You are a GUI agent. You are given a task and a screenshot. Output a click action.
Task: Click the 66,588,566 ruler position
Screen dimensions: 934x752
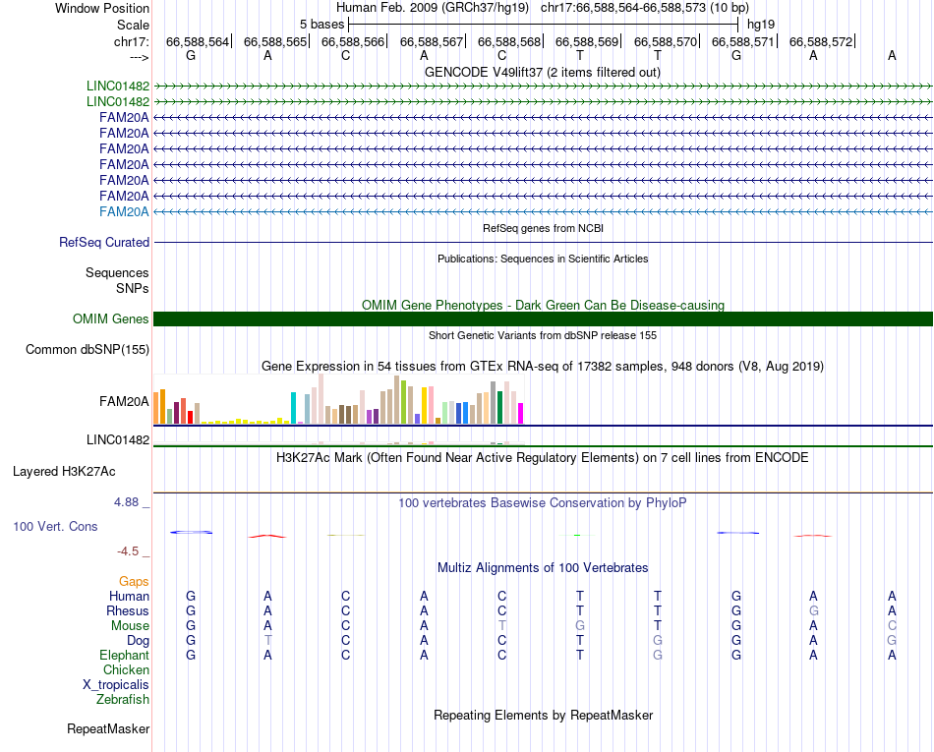point(353,41)
